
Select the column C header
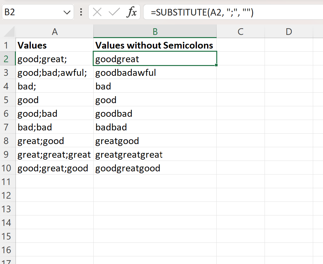point(240,32)
